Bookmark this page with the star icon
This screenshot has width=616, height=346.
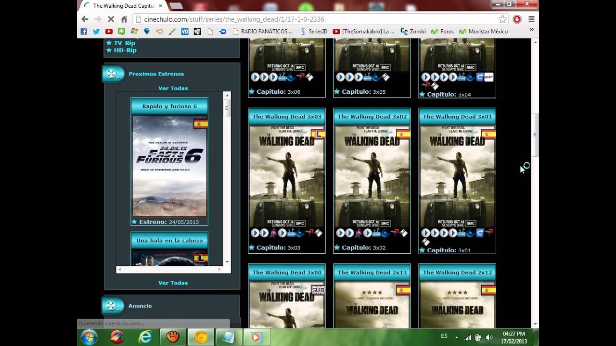(x=502, y=19)
